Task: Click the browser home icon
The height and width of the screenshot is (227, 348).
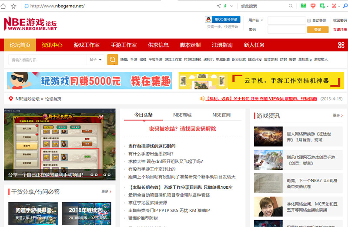Action: point(3,6)
